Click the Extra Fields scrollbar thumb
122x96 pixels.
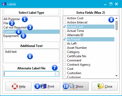point(116,25)
